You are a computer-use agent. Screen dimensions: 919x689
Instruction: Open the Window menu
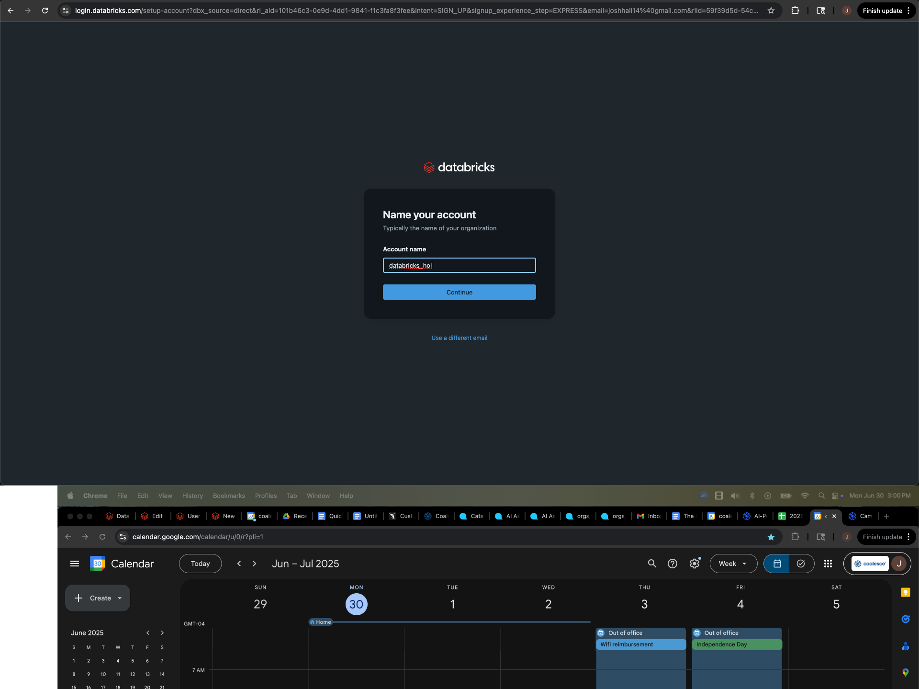318,496
